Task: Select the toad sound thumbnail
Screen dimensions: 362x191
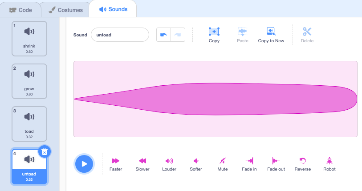Action: click(x=29, y=124)
